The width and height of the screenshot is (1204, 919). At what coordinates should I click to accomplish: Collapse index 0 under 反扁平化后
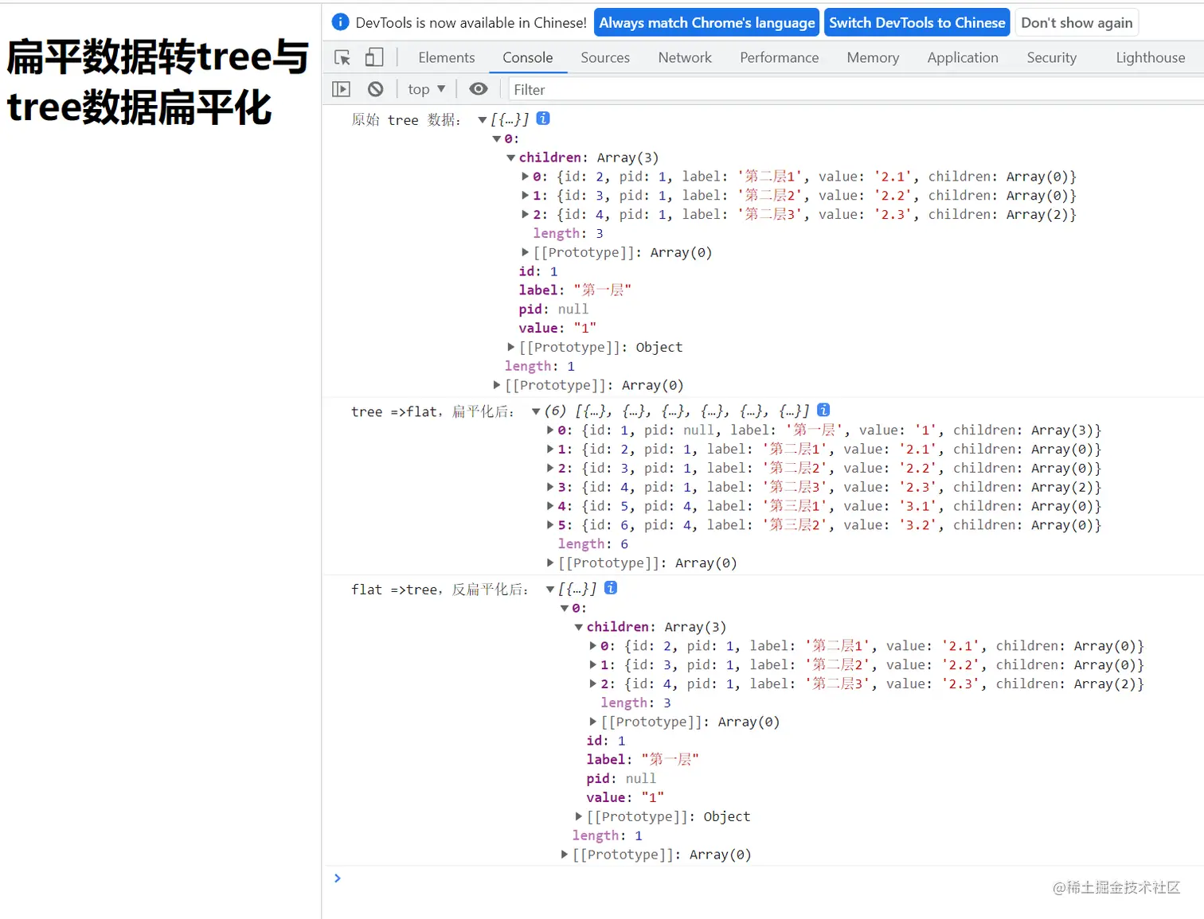click(565, 608)
